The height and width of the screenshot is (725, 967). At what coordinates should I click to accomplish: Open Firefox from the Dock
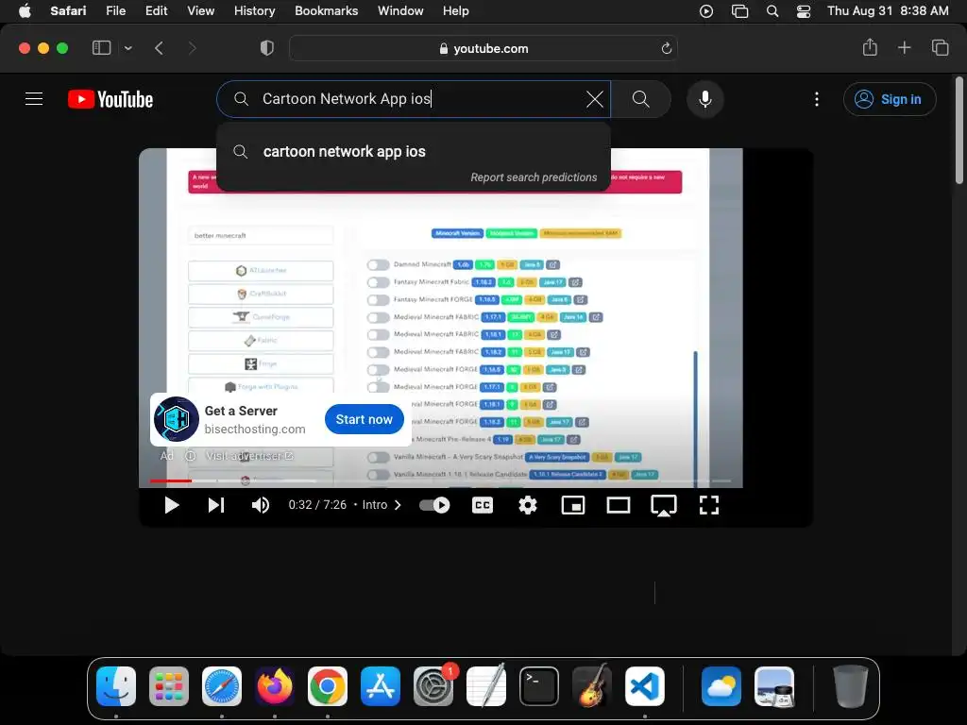click(275, 685)
